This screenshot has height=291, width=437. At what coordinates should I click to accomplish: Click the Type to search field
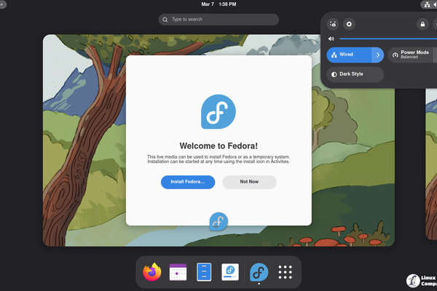pos(219,19)
